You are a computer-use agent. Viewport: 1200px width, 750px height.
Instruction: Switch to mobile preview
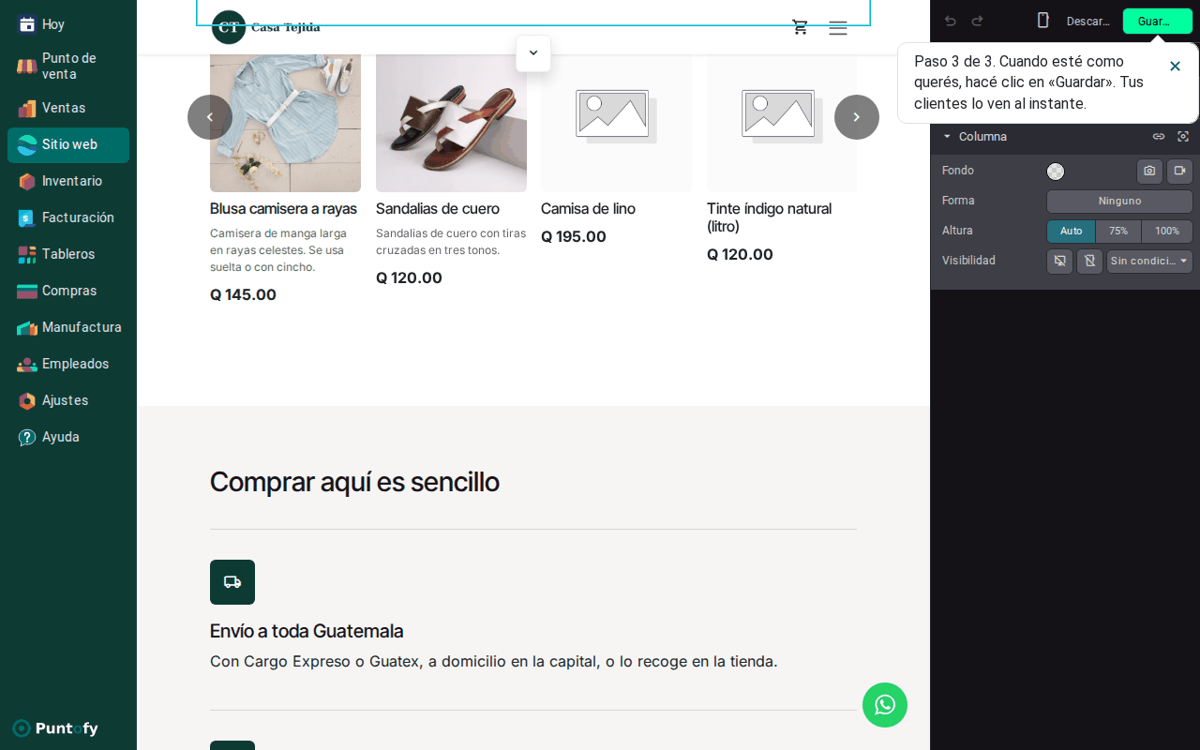[x=1042, y=21]
